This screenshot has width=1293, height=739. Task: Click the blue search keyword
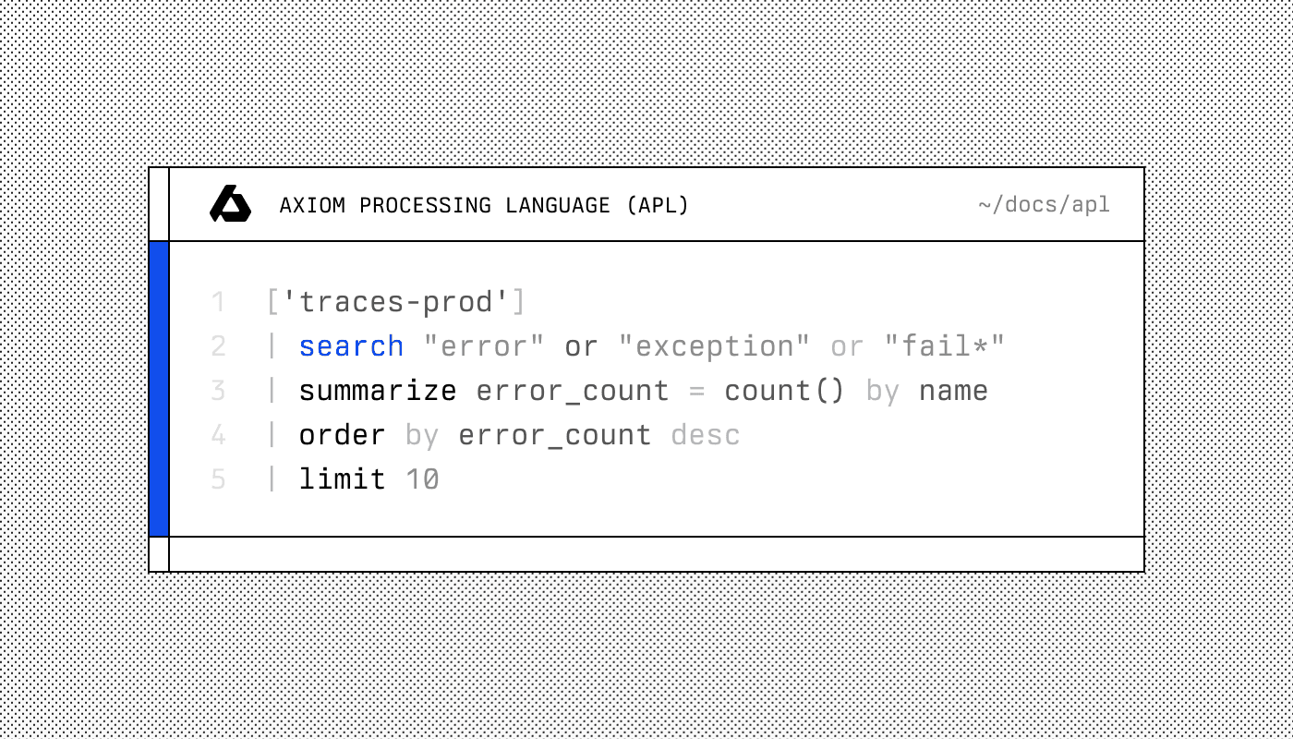point(351,346)
